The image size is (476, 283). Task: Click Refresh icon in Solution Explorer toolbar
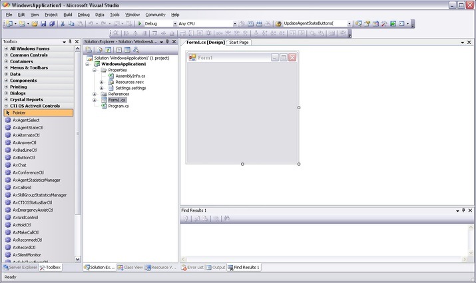point(108,50)
